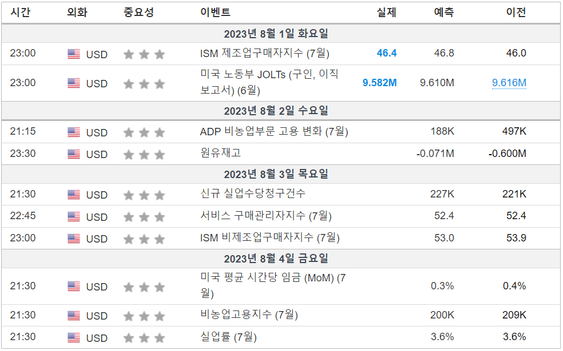This screenshot has width=563, height=351.
Task: Click the date row 2023년 8월 3일 목요일
Action: (281, 175)
